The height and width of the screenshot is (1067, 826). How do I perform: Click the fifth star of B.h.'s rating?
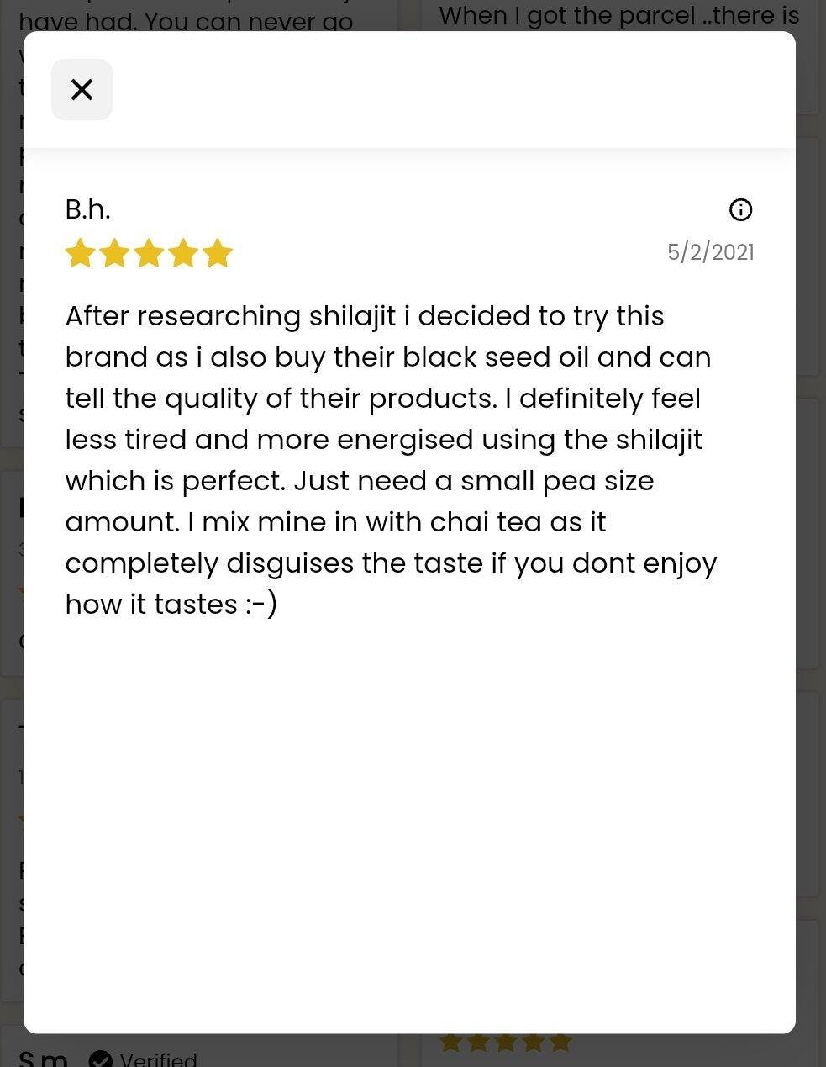point(218,252)
